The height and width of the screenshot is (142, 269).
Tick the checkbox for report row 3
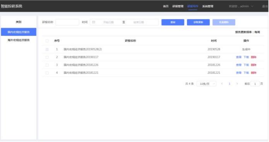pyautogui.click(x=47, y=65)
